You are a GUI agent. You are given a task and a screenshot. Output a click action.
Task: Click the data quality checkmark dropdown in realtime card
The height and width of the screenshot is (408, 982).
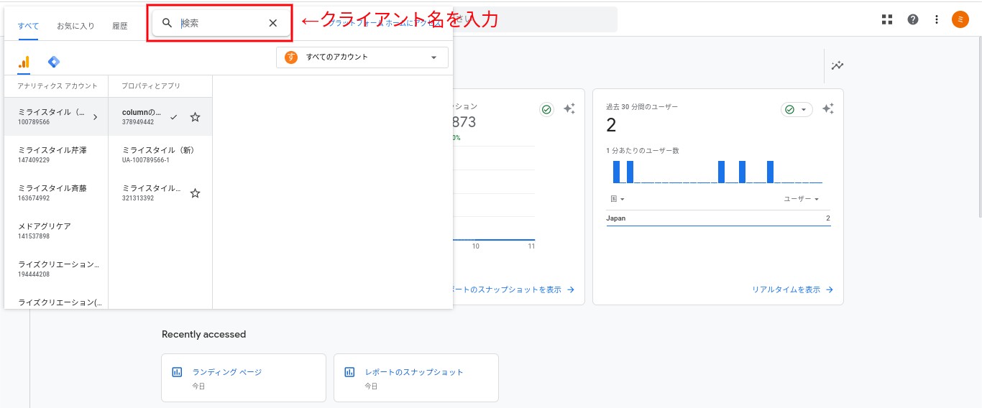click(x=796, y=109)
